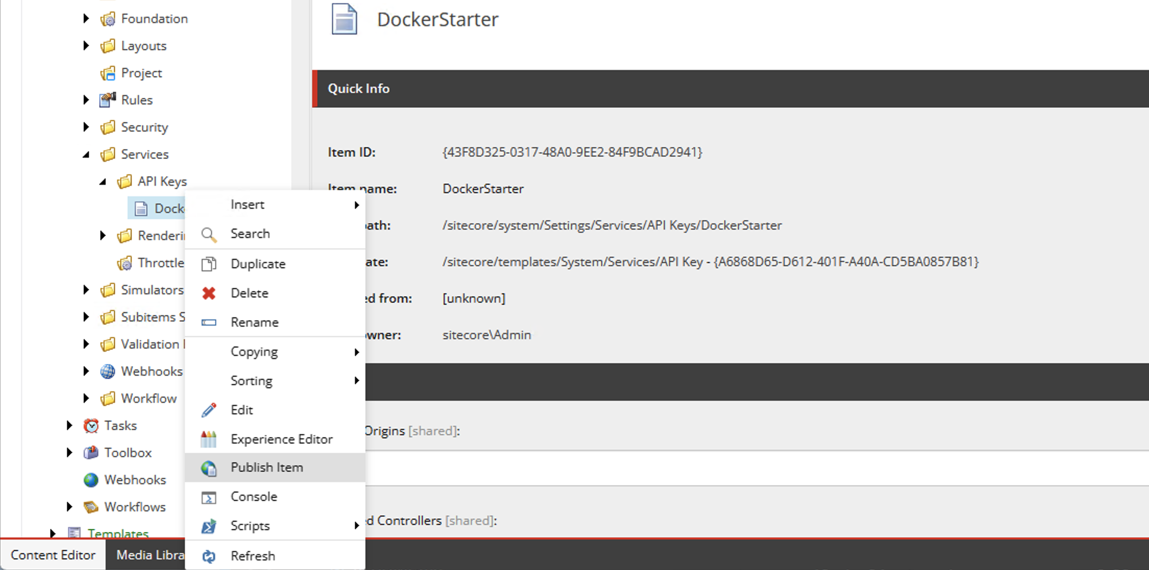Switch to the Media Library tab
Screen dimensions: 1149x570
click(146, 555)
